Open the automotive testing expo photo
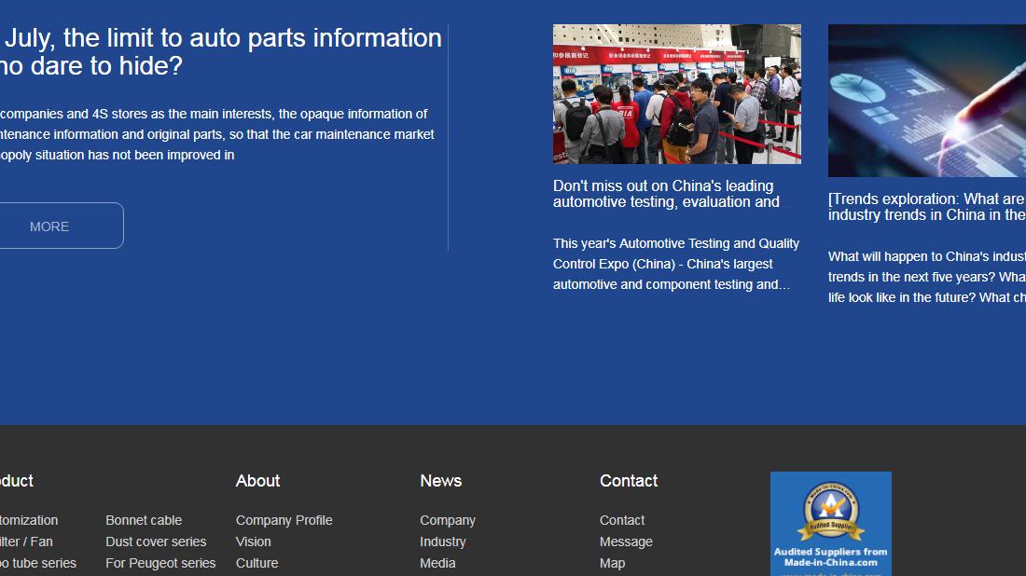 tap(676, 94)
